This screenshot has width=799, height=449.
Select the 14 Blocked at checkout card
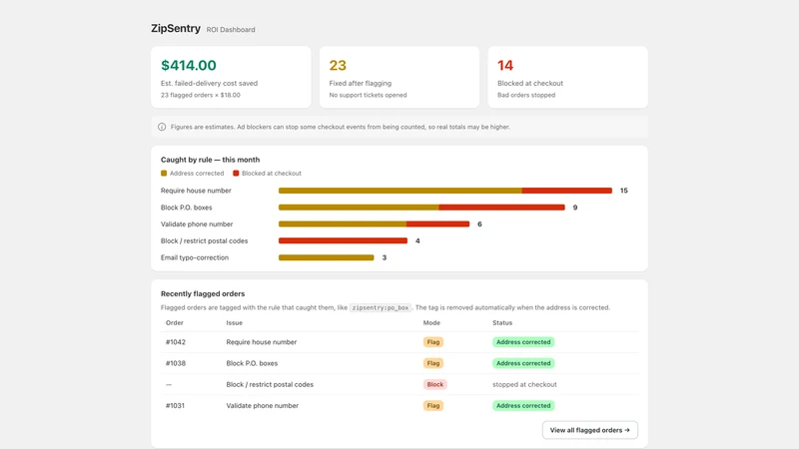[x=567, y=77]
